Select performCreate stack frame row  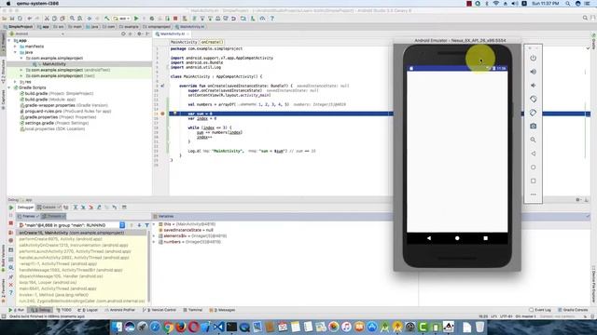(x=61, y=239)
